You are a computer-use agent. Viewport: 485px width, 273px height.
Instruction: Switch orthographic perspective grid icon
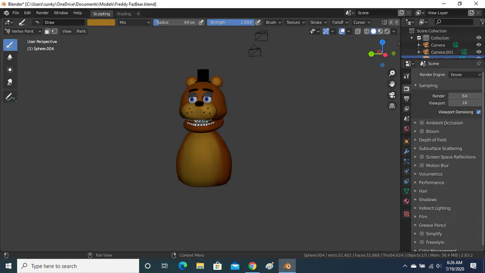click(x=392, y=106)
